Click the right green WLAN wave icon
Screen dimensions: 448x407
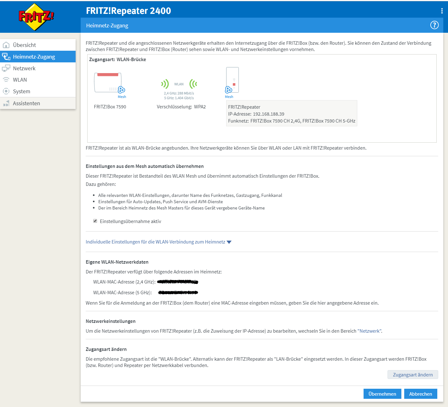[193, 84]
